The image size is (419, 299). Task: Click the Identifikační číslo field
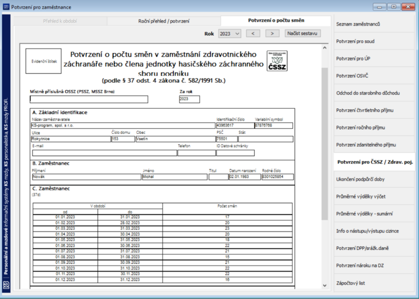pyautogui.click(x=235, y=126)
